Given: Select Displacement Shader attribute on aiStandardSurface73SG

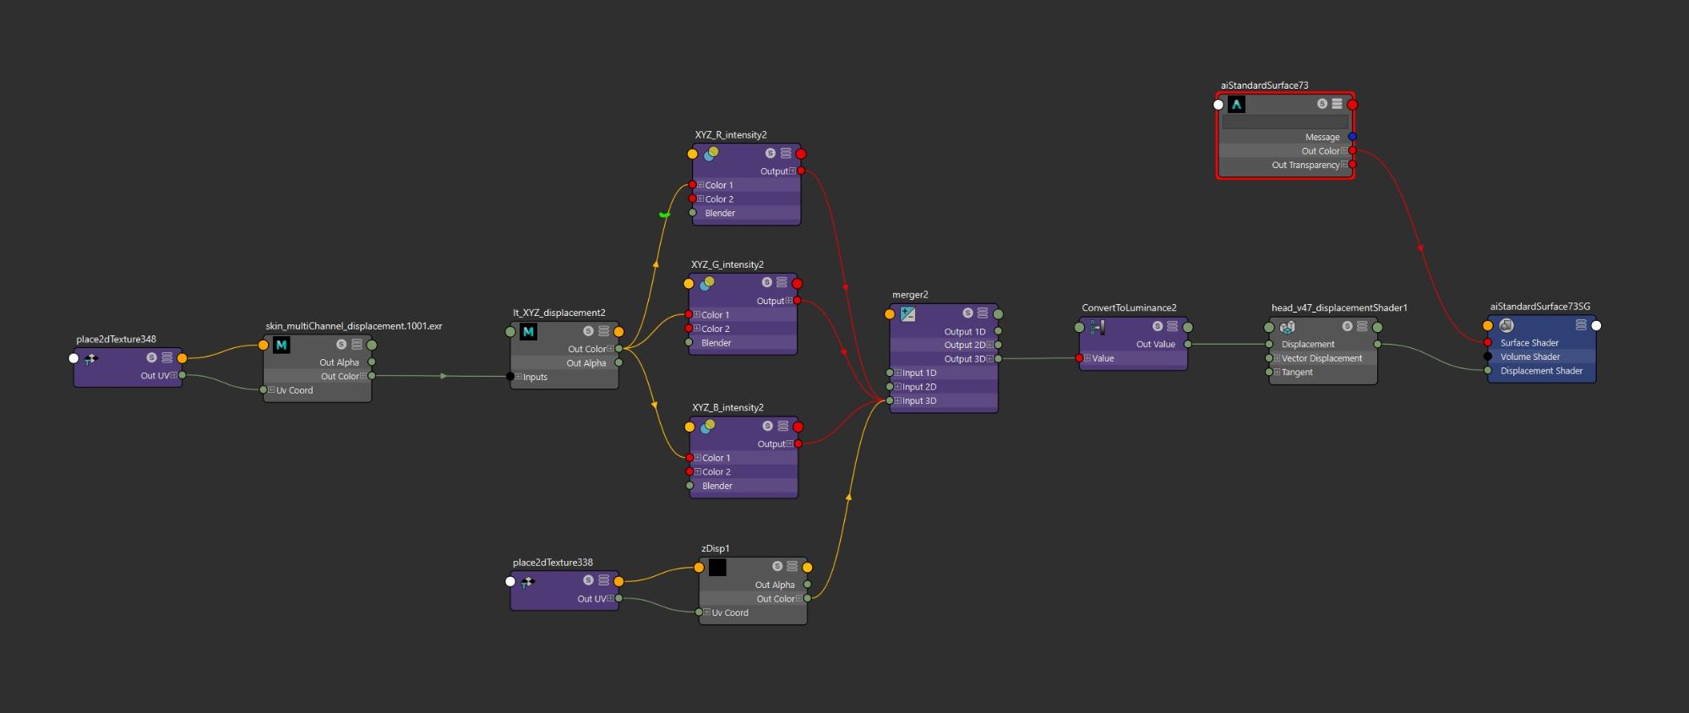Looking at the screenshot, I should [x=1541, y=371].
